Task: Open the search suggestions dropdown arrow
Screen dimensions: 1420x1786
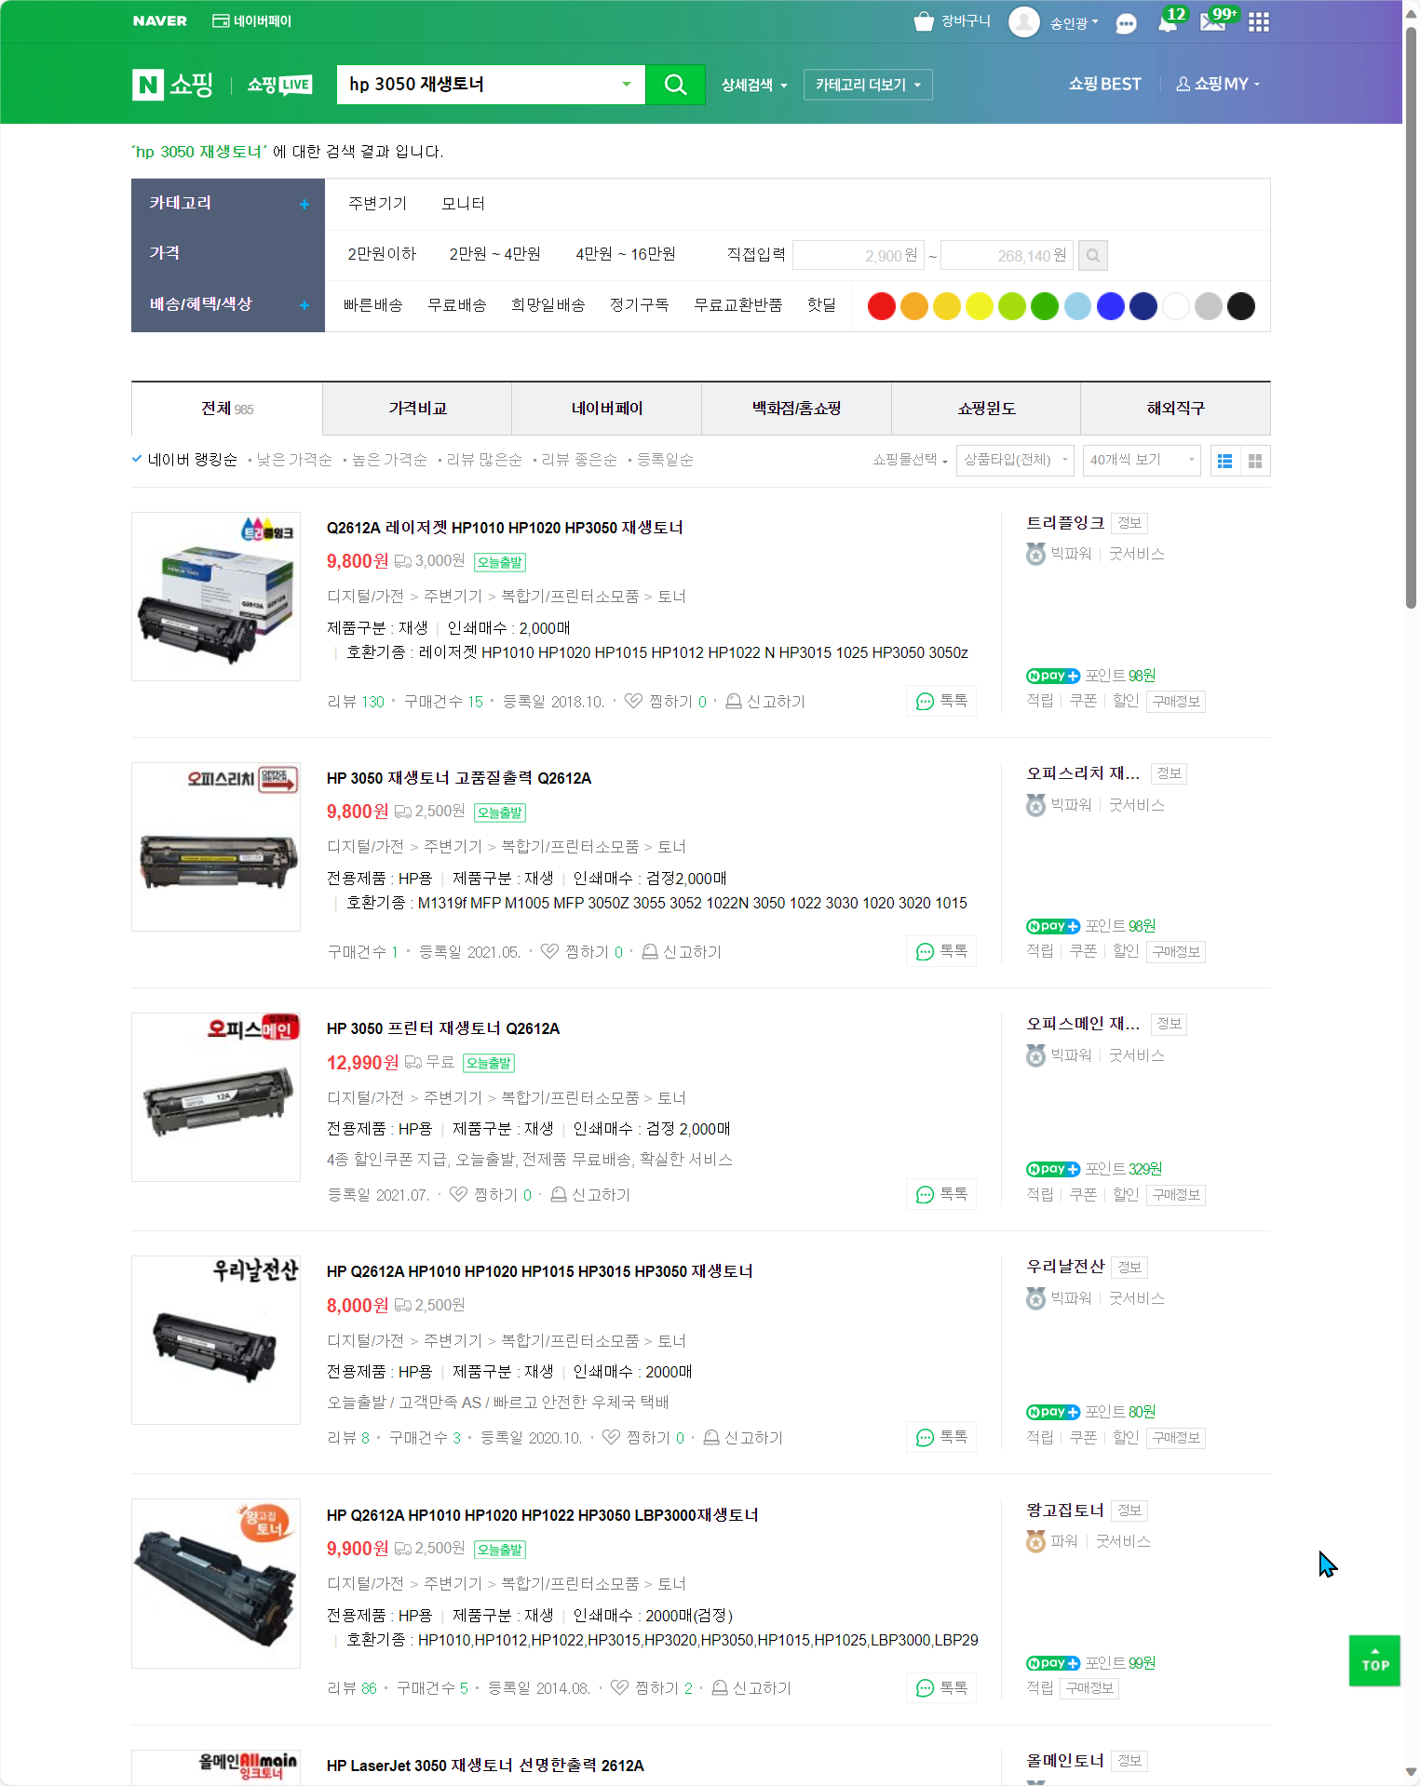Action: click(627, 85)
